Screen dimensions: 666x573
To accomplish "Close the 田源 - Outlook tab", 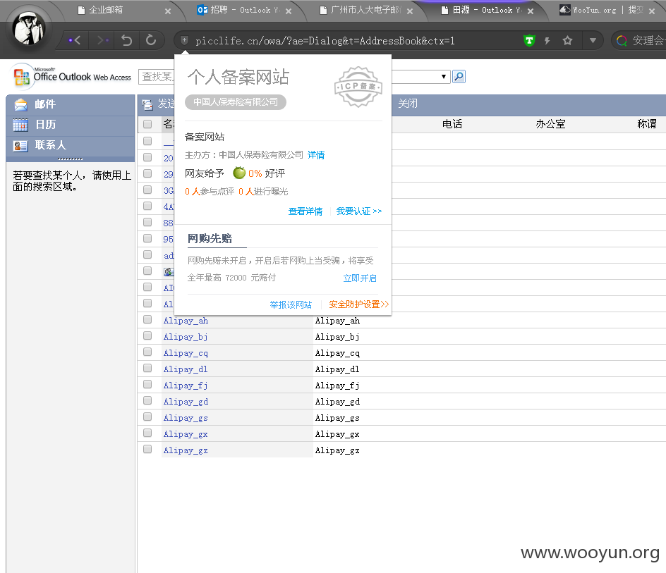I will pyautogui.click(x=531, y=11).
